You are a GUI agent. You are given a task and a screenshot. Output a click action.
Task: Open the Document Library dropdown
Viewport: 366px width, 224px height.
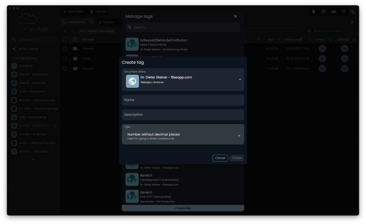tap(183, 80)
